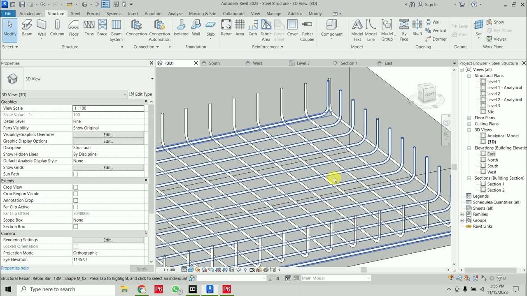Click Sign In in title bar
Viewport: 527px width, 296px height.
(x=428, y=5)
